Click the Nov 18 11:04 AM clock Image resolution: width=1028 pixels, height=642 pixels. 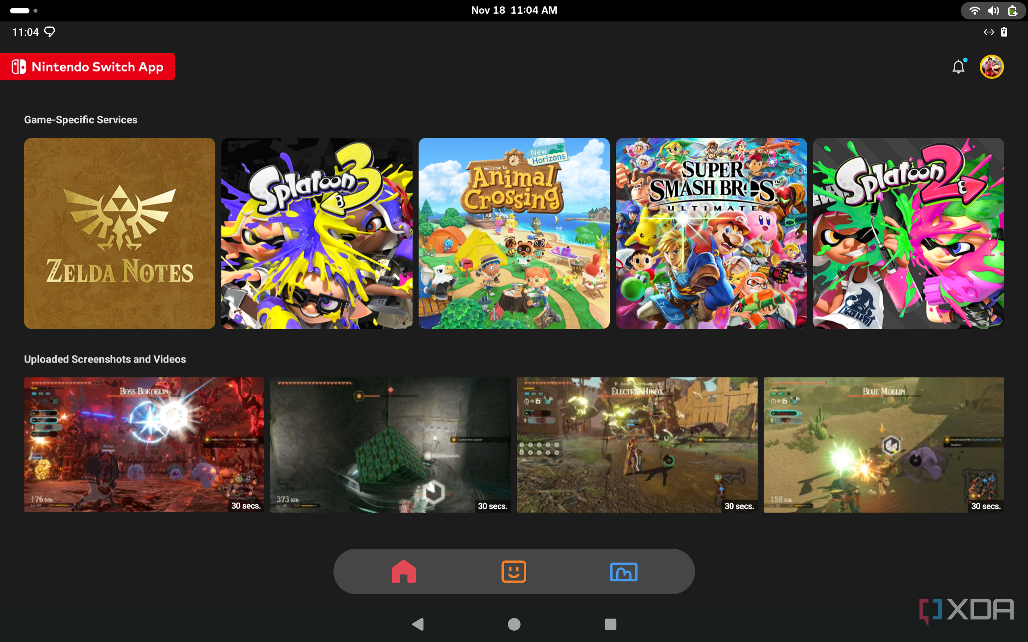pos(514,10)
